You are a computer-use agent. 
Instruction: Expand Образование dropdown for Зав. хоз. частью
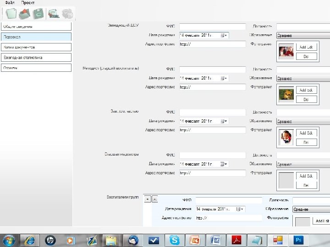pos(303,121)
